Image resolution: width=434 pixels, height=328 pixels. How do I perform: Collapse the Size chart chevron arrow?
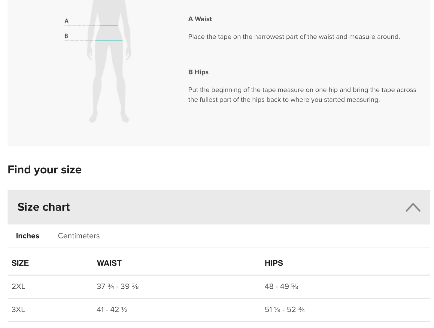coord(413,207)
